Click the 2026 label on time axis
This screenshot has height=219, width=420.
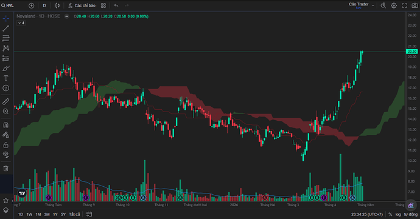pos(234,205)
